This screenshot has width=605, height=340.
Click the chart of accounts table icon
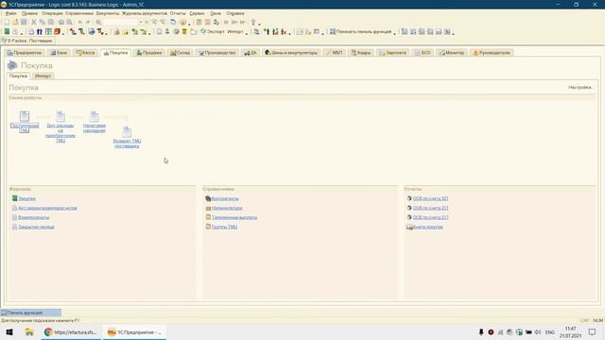pyautogui.click(x=48, y=31)
